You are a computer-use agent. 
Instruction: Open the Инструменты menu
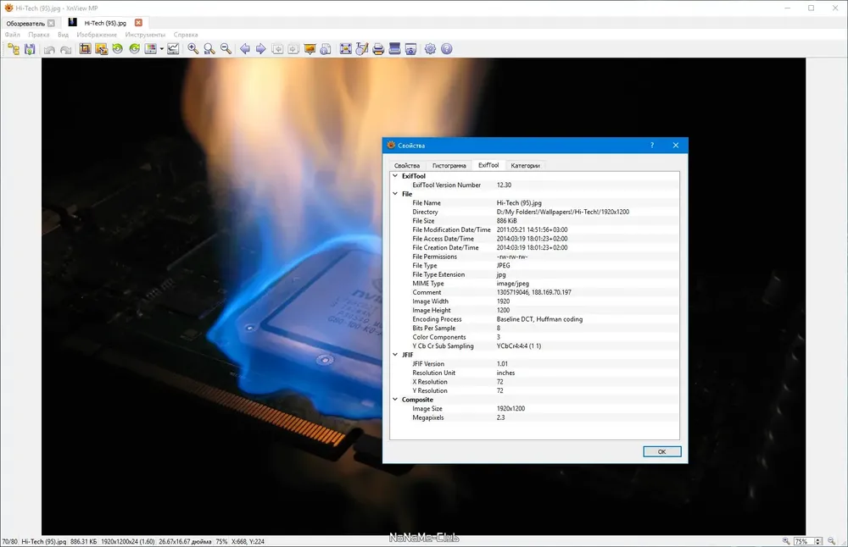pyautogui.click(x=145, y=35)
